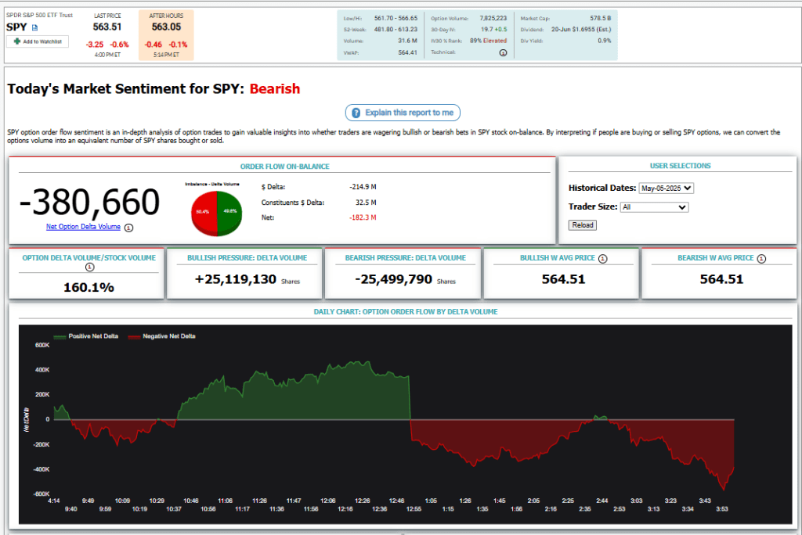
Task: Click the 564.51 value under Bullish W Avg Price
Action: point(564,279)
